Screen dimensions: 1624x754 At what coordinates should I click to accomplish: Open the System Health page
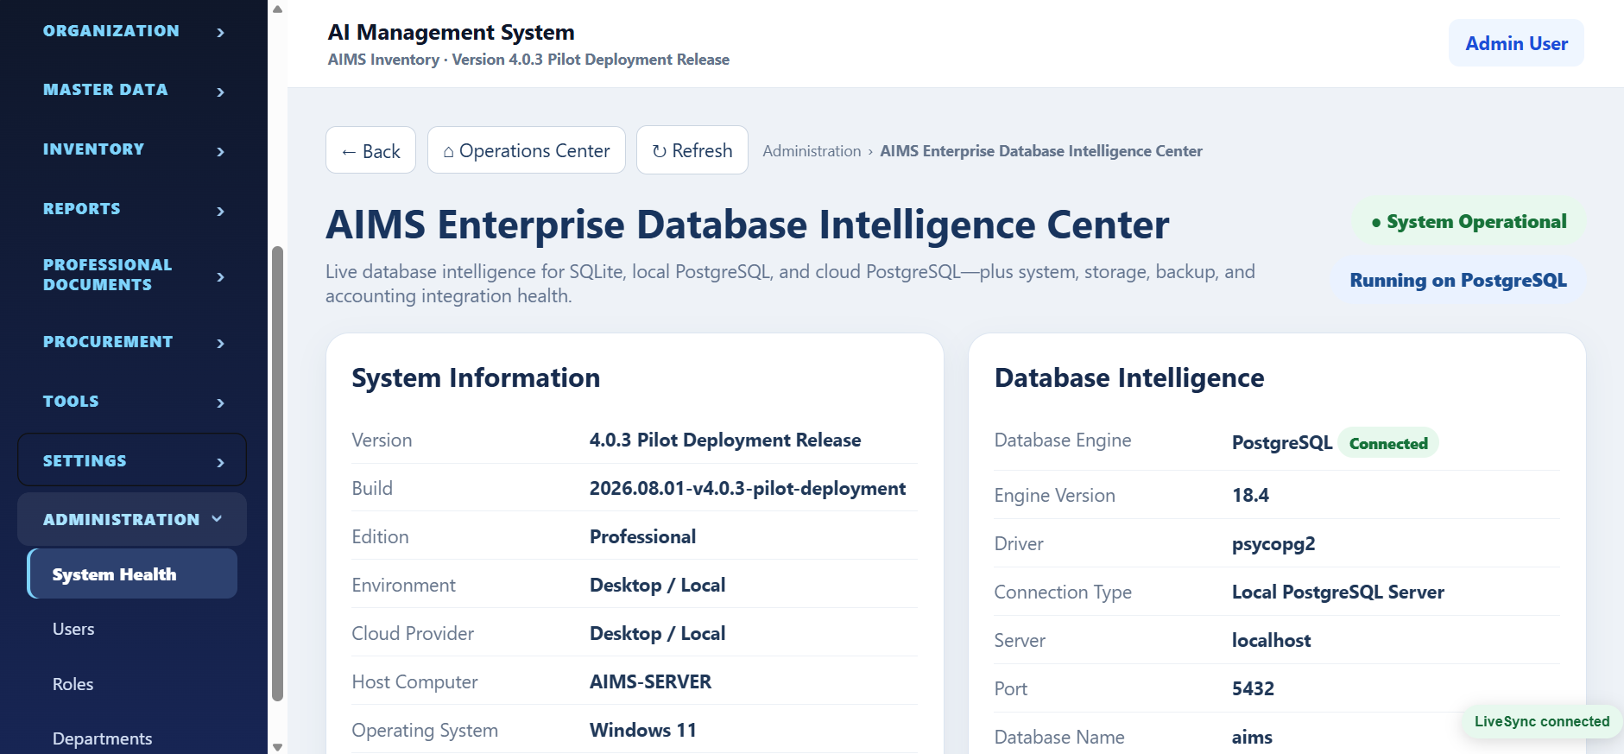pos(132,573)
